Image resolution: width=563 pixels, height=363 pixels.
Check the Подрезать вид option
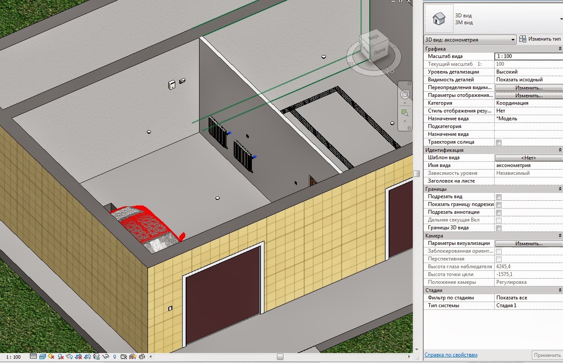click(x=499, y=197)
